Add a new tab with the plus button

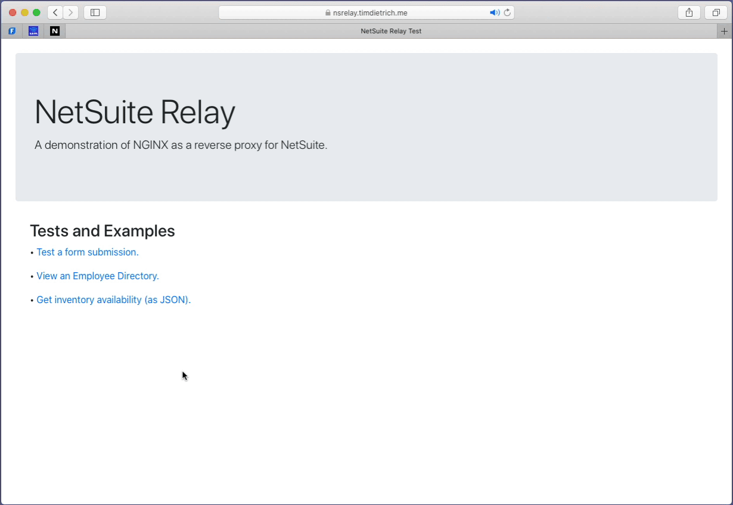pyautogui.click(x=725, y=31)
